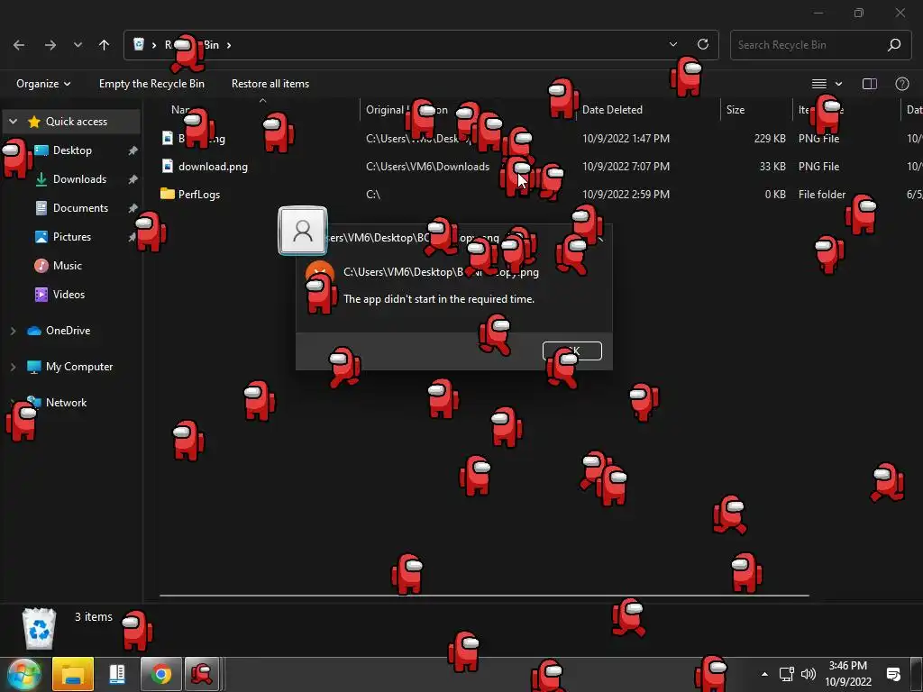Image resolution: width=923 pixels, height=692 pixels.
Task: Go forward with the Forward arrow
Action: [x=50, y=45]
